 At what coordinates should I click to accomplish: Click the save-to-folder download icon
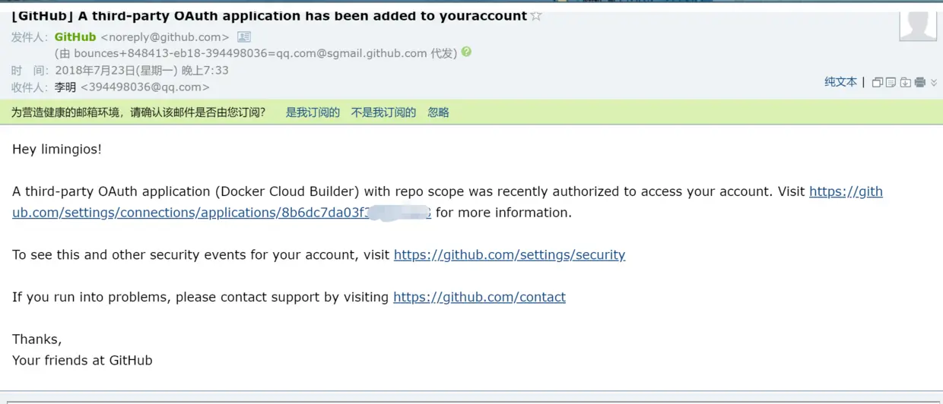pyautogui.click(x=905, y=82)
